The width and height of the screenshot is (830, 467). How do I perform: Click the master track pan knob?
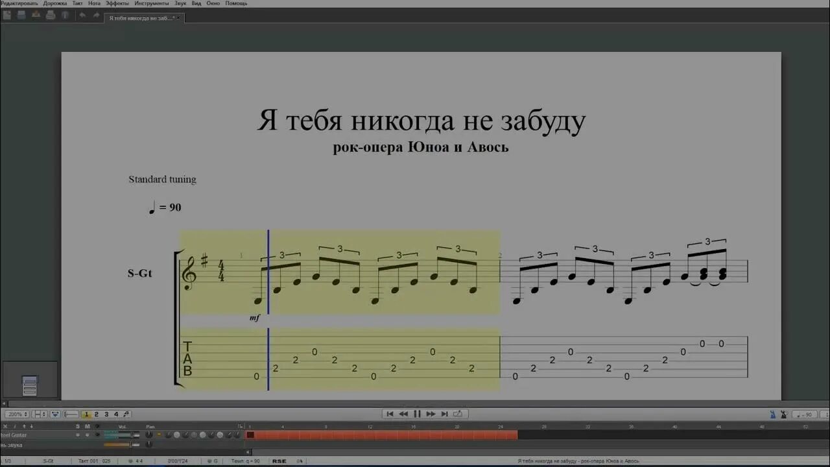148,444
